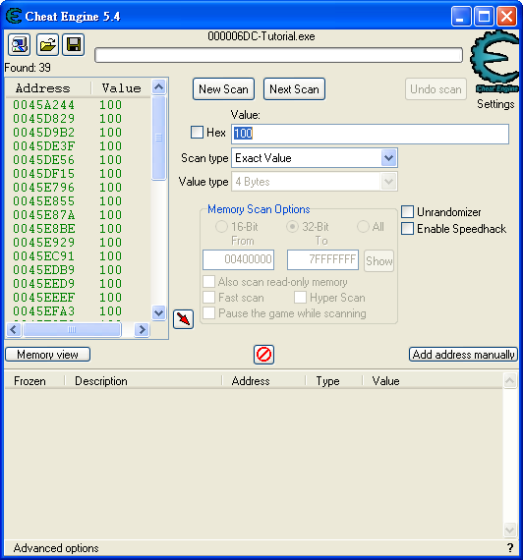Click the Cheat Engine title bar icon
The height and width of the screenshot is (560, 523).
point(14,16)
